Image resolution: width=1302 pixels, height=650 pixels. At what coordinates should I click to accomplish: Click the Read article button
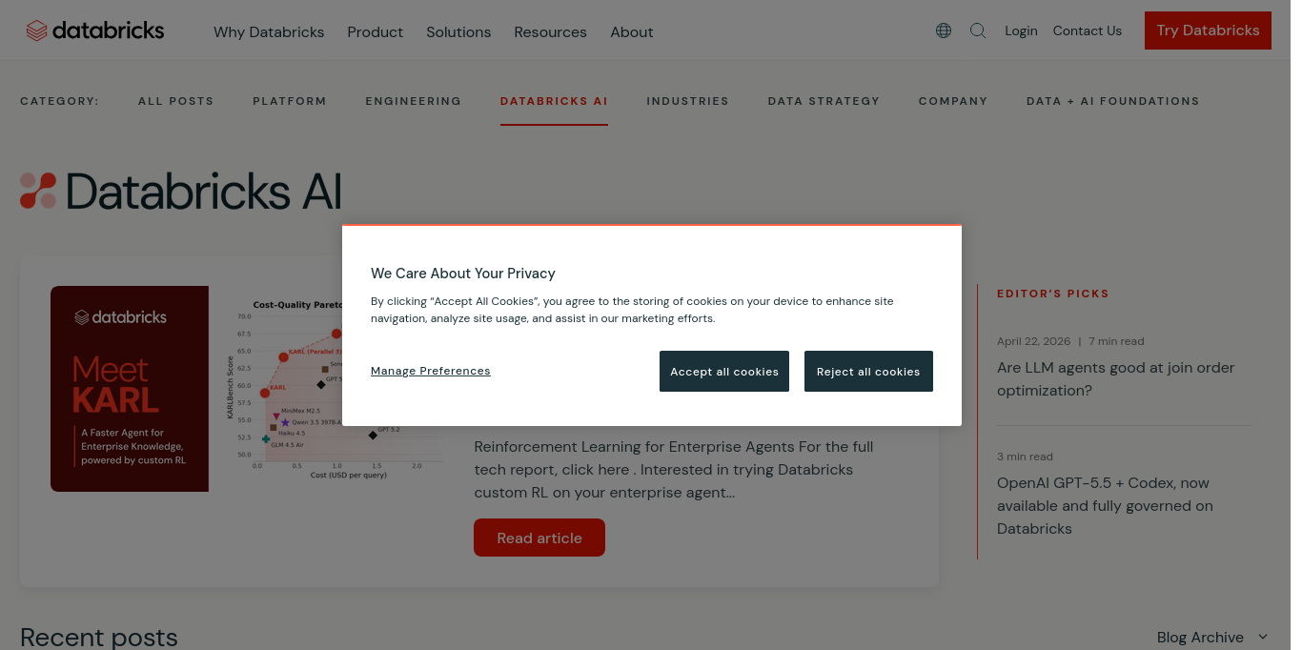[539, 538]
